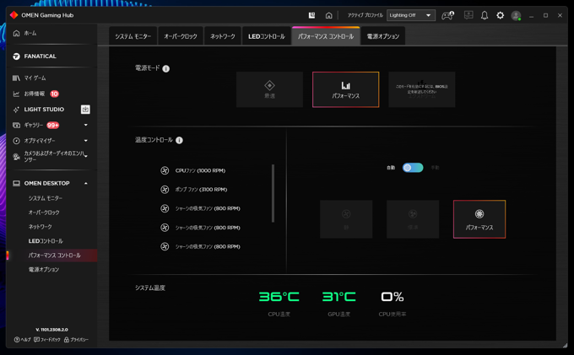Click the version number V. 1101.2308.2.0

click(51, 330)
